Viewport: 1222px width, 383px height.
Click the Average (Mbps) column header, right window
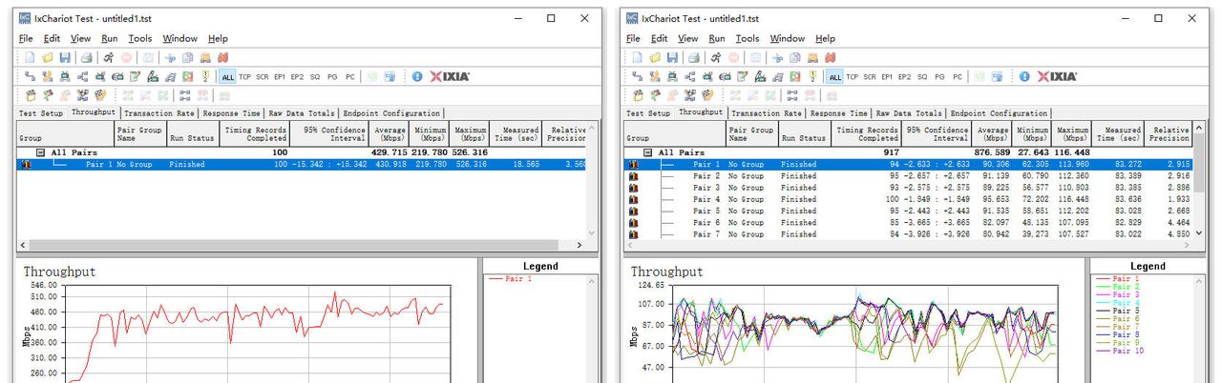tap(993, 133)
